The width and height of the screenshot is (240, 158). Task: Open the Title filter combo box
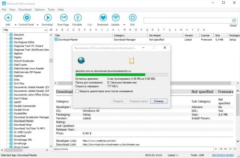pos(25,30)
